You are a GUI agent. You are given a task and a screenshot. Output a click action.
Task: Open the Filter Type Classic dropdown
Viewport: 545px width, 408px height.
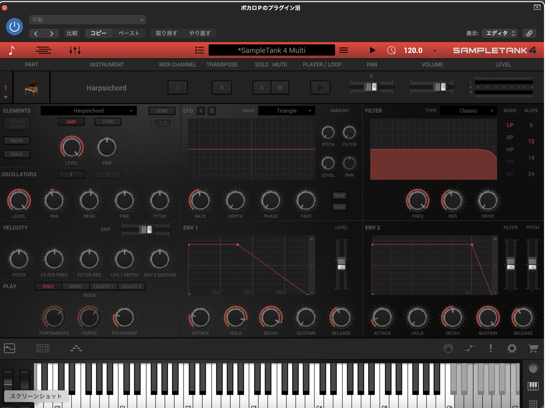coord(468,111)
